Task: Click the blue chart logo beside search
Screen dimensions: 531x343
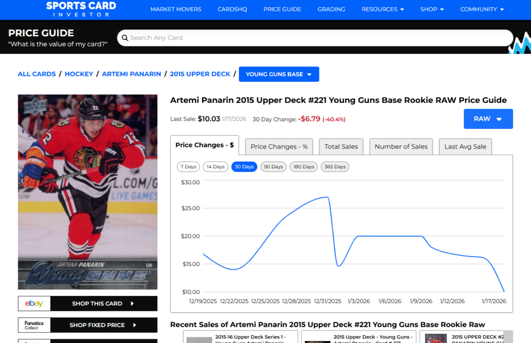Action: [x=519, y=43]
